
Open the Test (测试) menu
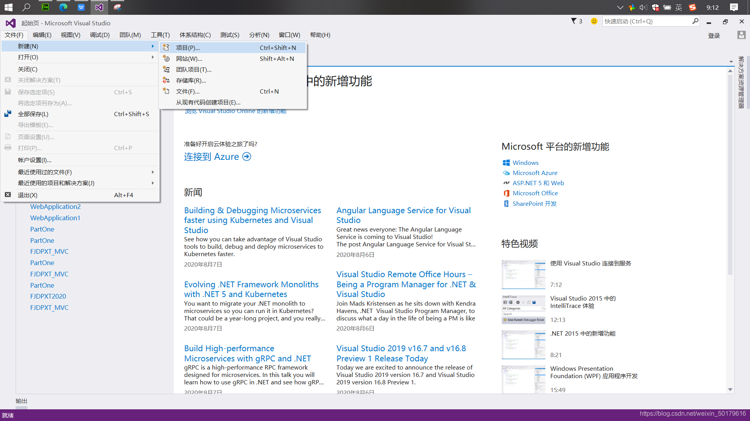click(x=230, y=35)
